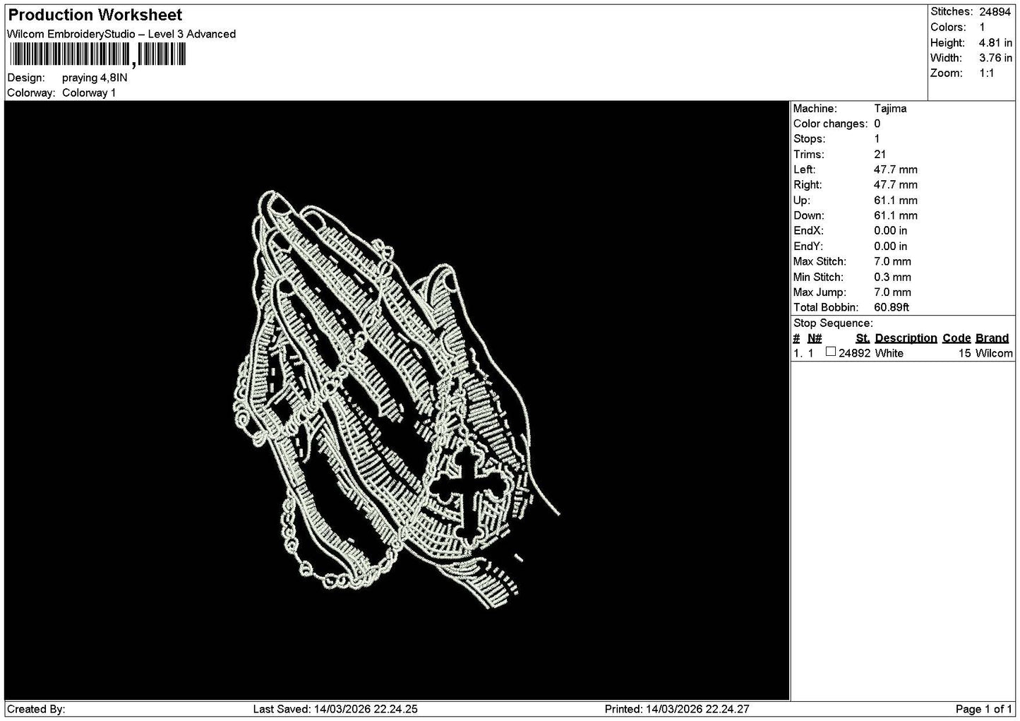Click the N# column header
Screen dimensions: 1020x721
(x=815, y=338)
